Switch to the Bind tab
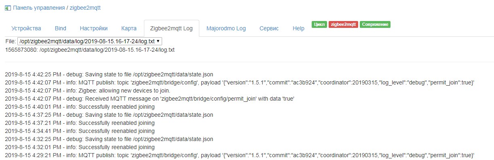Screen dimensions: 494x160 tap(60, 28)
